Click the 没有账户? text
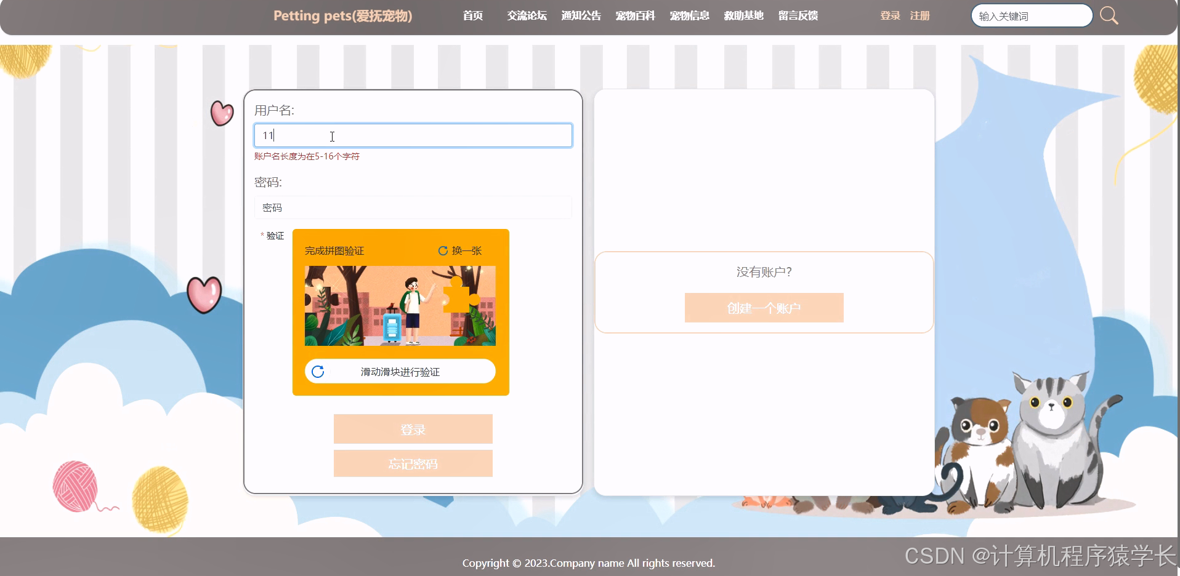 click(x=764, y=272)
